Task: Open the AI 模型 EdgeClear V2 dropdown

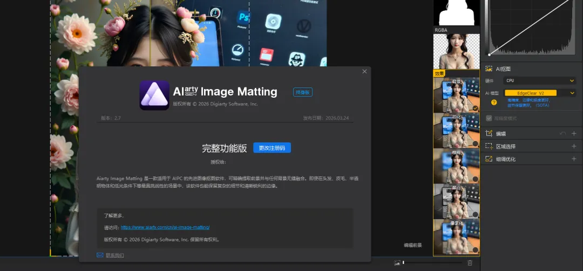Action: 539,93
